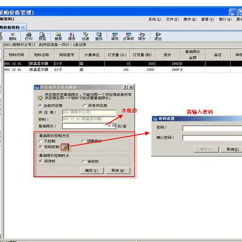This screenshot has width=242, height=242.
Task: Click the password setup icon beside 密码控制
Action: (65, 147)
